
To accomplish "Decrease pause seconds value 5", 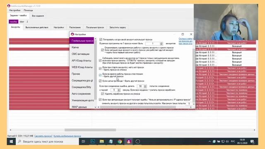I will click(x=119, y=91).
